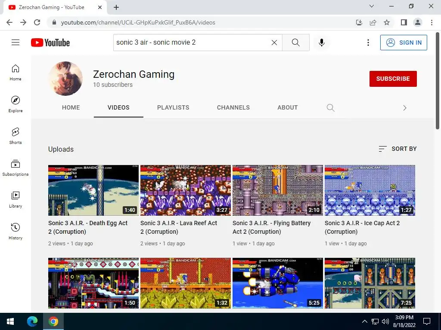Toggle the Chrome side panel

click(404, 22)
